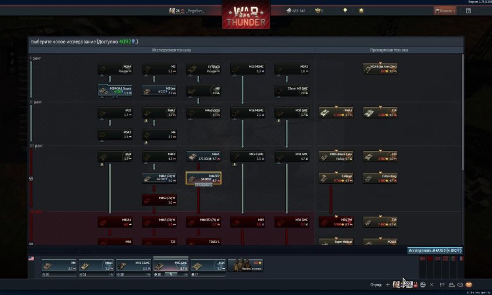
Task: Click the War Thunder logo
Action: pyautogui.click(x=246, y=16)
